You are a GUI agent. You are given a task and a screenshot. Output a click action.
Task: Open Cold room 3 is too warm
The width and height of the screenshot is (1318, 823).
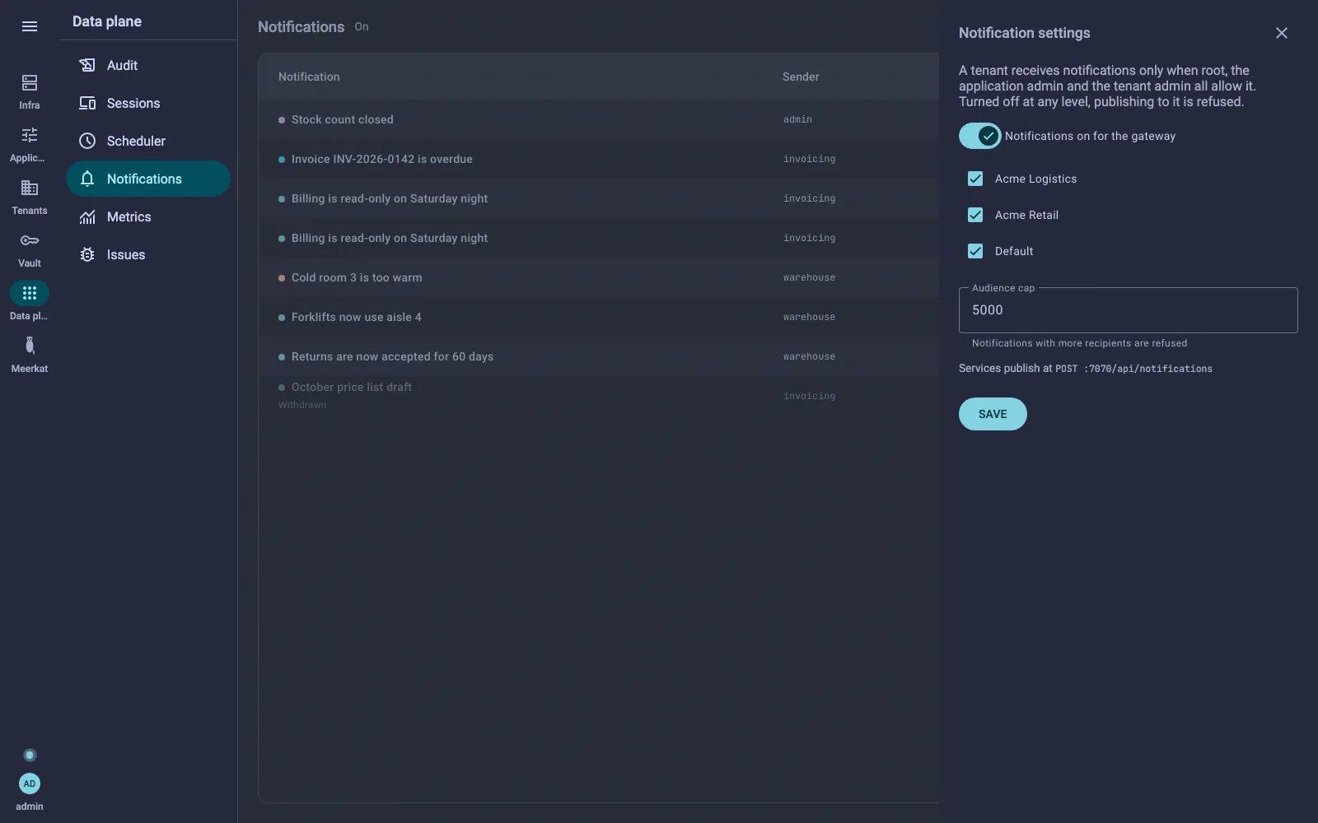click(x=599, y=277)
